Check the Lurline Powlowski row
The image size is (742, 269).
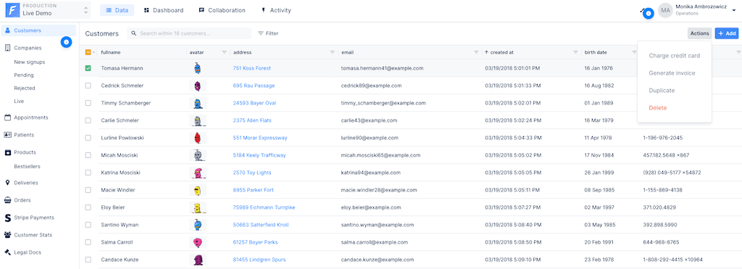pos(88,138)
